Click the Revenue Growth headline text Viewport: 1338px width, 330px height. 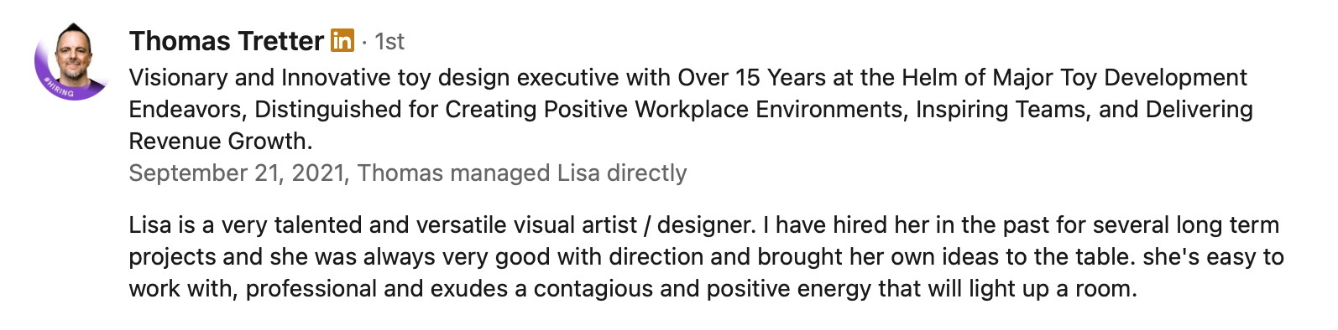click(x=221, y=141)
